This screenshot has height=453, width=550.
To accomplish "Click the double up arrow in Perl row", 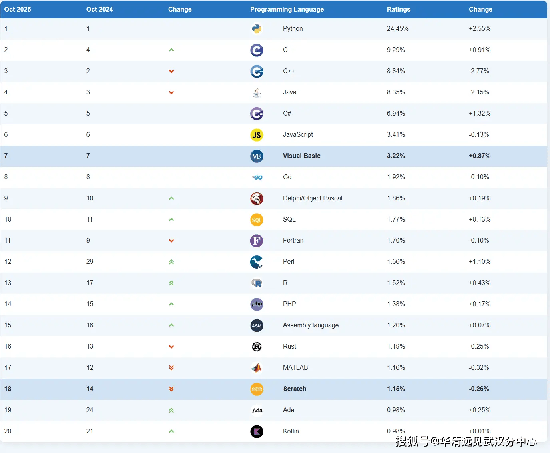I will point(171,262).
